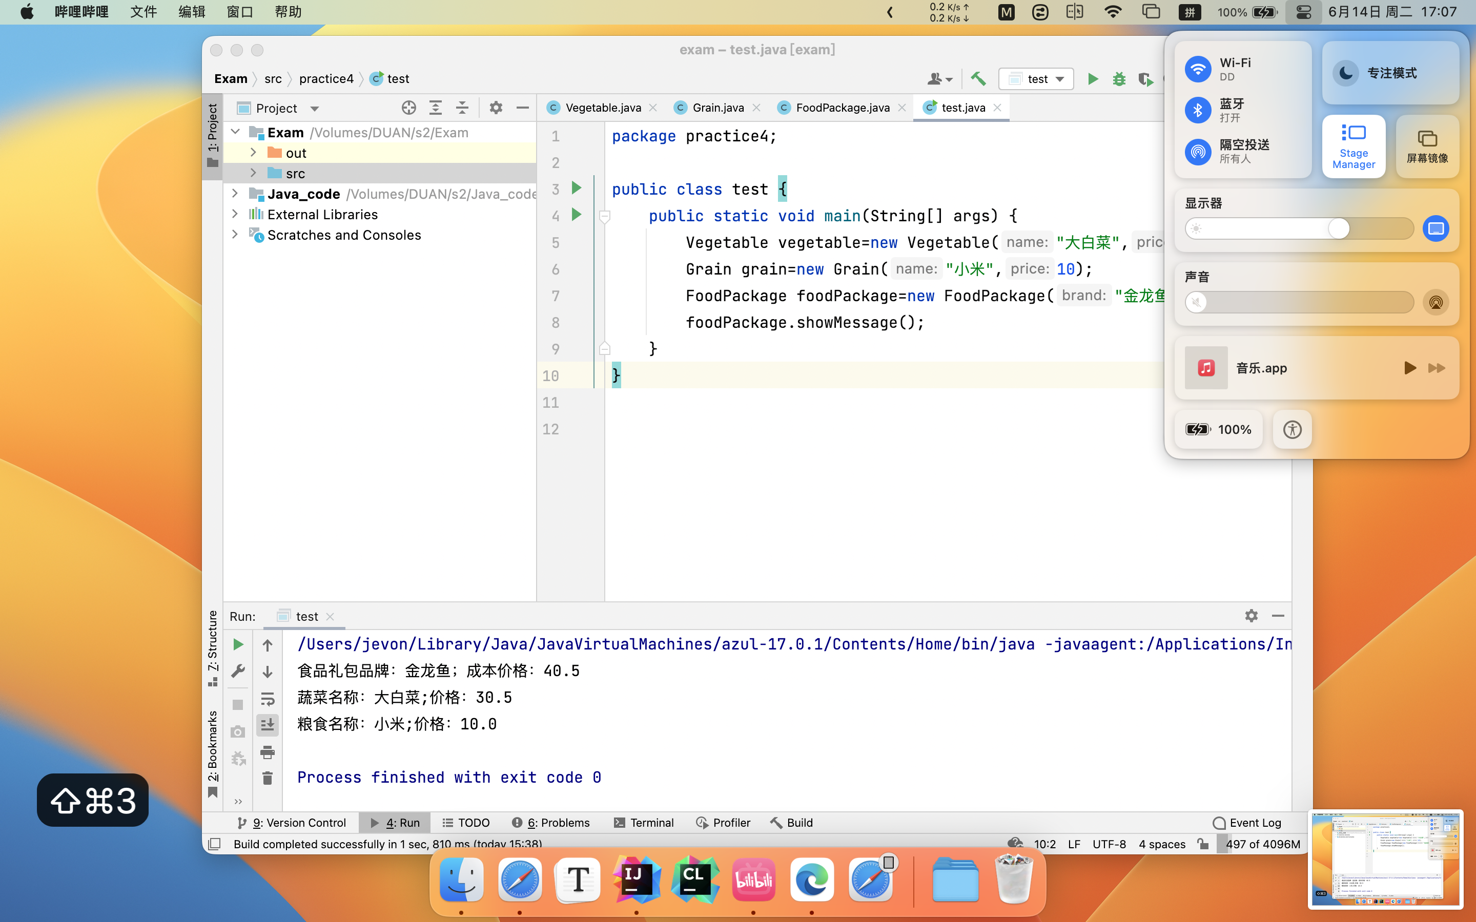1476x922 pixels.
Task: Click the trash icon to clear console output
Action: (267, 778)
